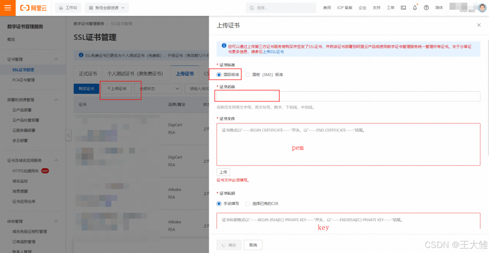Open HTTPS加速网关 in the sidebar
The width and height of the screenshot is (489, 253).
(26, 171)
